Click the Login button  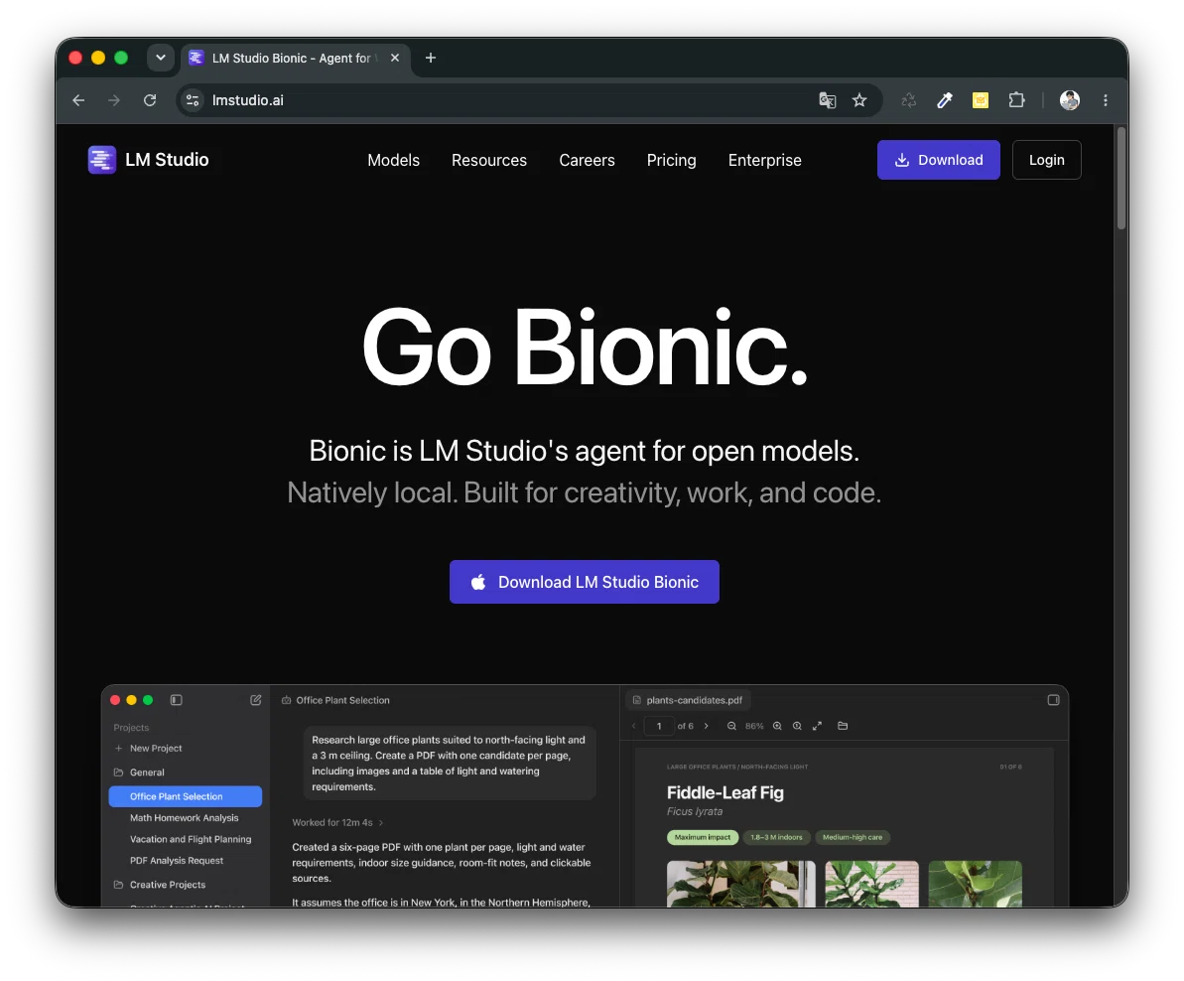tap(1047, 159)
